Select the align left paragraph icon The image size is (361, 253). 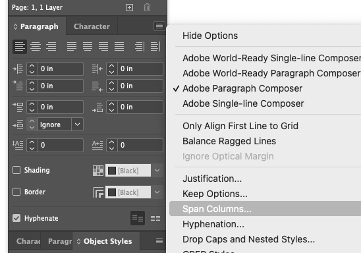point(20,47)
